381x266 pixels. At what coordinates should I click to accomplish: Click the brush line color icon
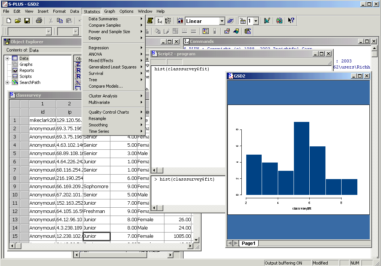pos(166,31)
